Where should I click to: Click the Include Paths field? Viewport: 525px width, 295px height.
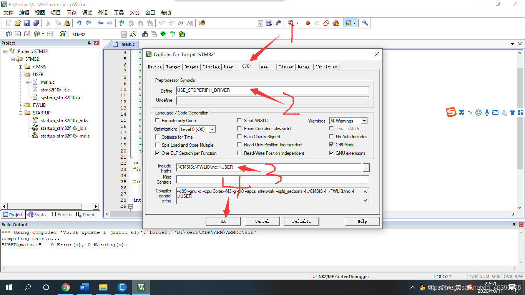(269, 167)
